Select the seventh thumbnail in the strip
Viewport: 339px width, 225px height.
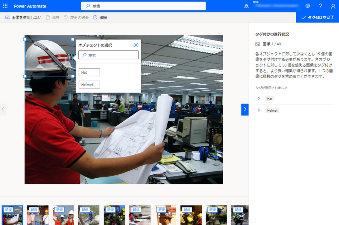pyautogui.click(x=165, y=215)
